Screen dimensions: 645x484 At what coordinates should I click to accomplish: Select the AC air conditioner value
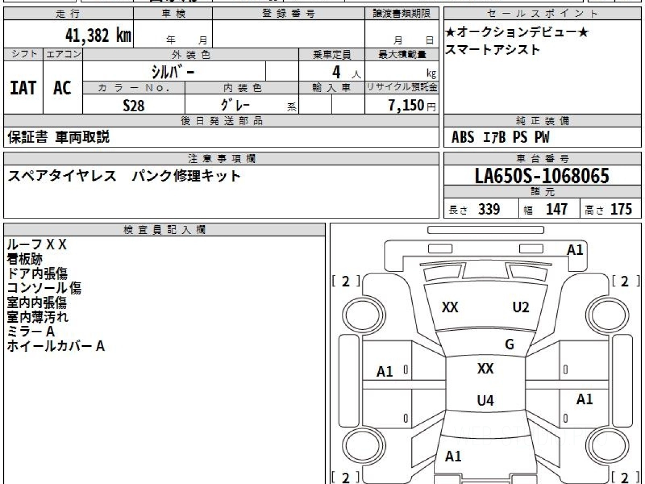[x=63, y=88]
